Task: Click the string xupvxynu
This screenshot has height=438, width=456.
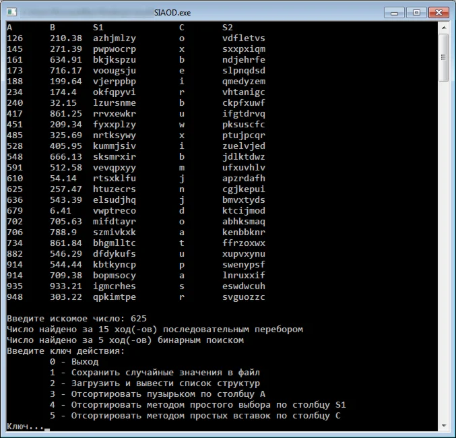Action: (244, 254)
